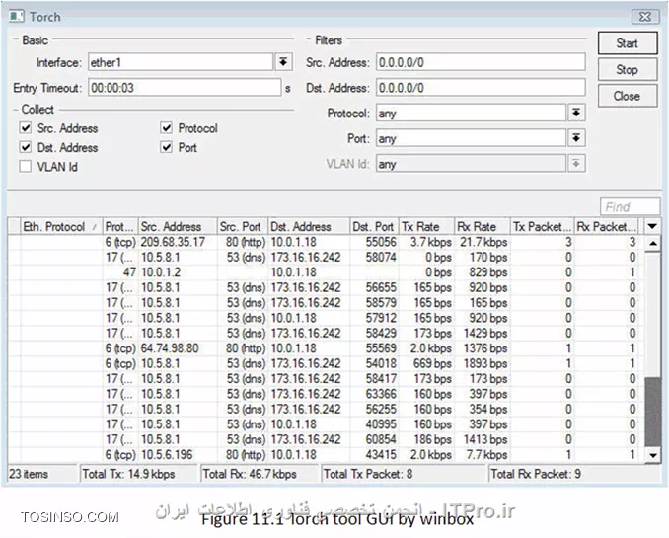This screenshot has width=669, height=538.
Task: Click the scrollbar up arrow
Action: point(653,244)
